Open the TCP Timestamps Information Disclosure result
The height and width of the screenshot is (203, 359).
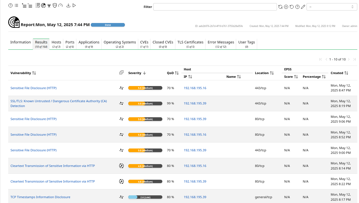point(40,197)
